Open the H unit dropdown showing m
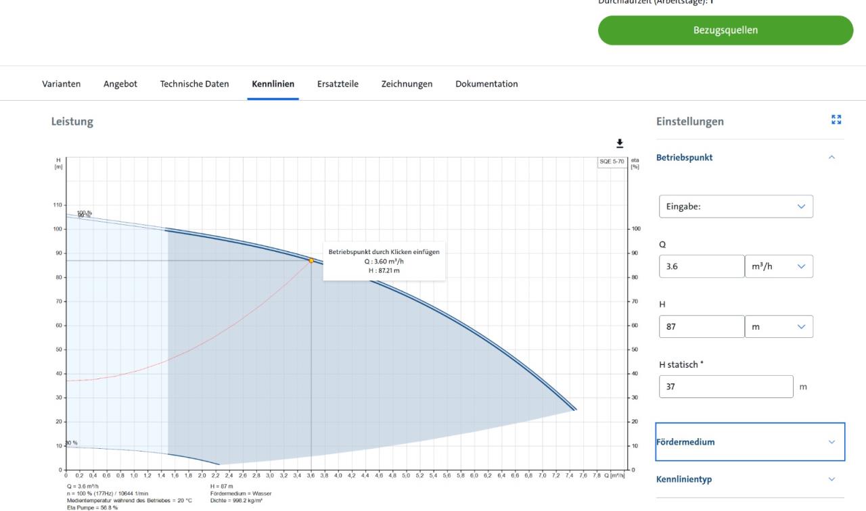The height and width of the screenshot is (511, 866). tap(778, 326)
